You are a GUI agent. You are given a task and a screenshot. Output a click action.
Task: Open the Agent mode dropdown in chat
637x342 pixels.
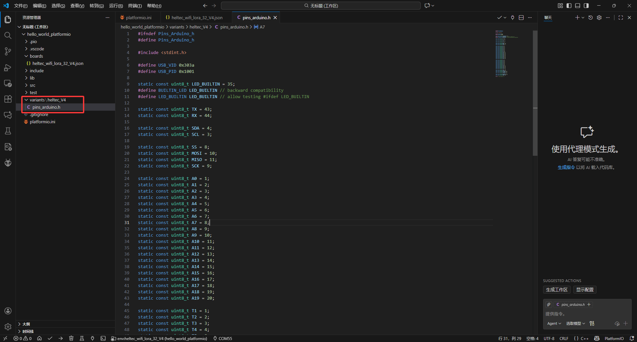[554, 323]
